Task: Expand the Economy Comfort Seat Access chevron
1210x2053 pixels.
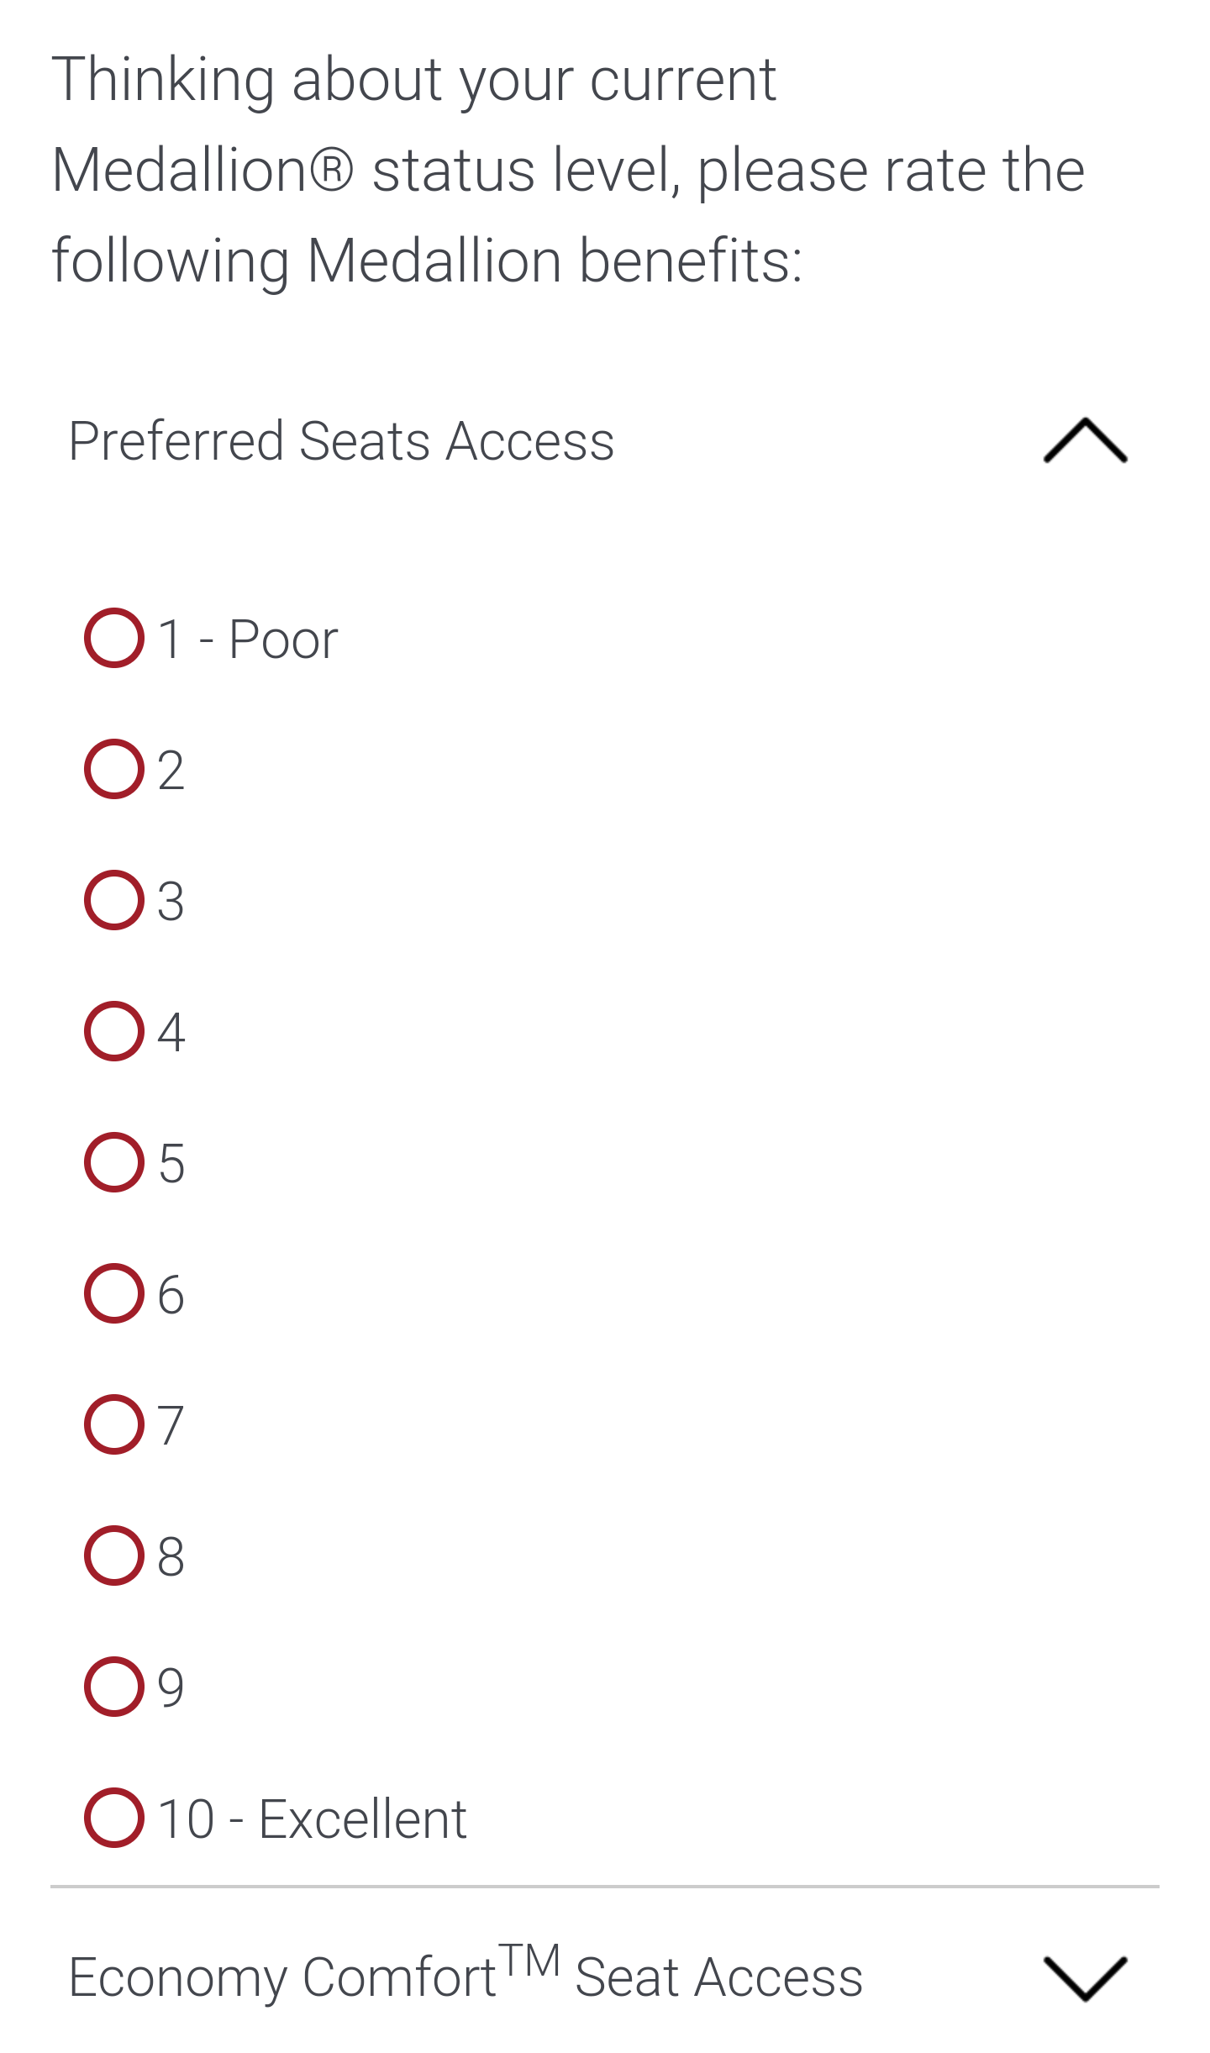Action: [1085, 1978]
